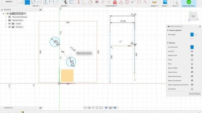Open the INSPECT menu
The width and height of the screenshot is (202, 113).
(154, 6)
